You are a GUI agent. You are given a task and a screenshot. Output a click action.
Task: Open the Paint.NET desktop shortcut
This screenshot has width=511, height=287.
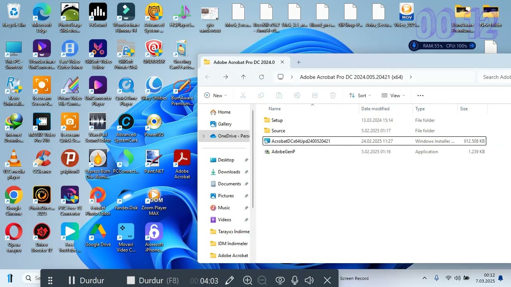(x=154, y=162)
